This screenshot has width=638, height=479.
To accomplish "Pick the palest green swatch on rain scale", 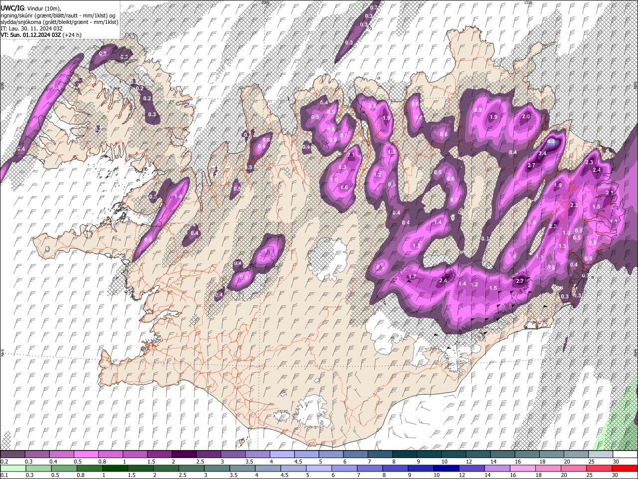I will (x=13, y=468).
